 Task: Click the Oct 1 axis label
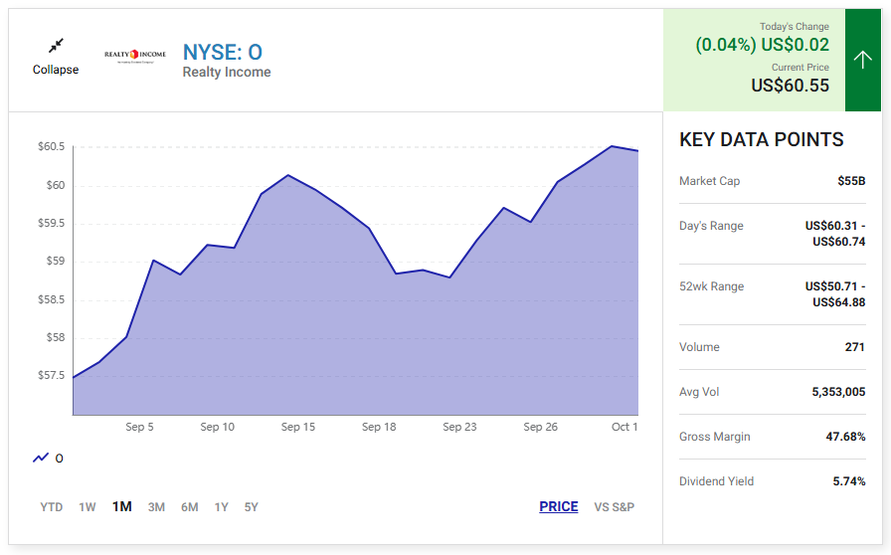click(624, 427)
